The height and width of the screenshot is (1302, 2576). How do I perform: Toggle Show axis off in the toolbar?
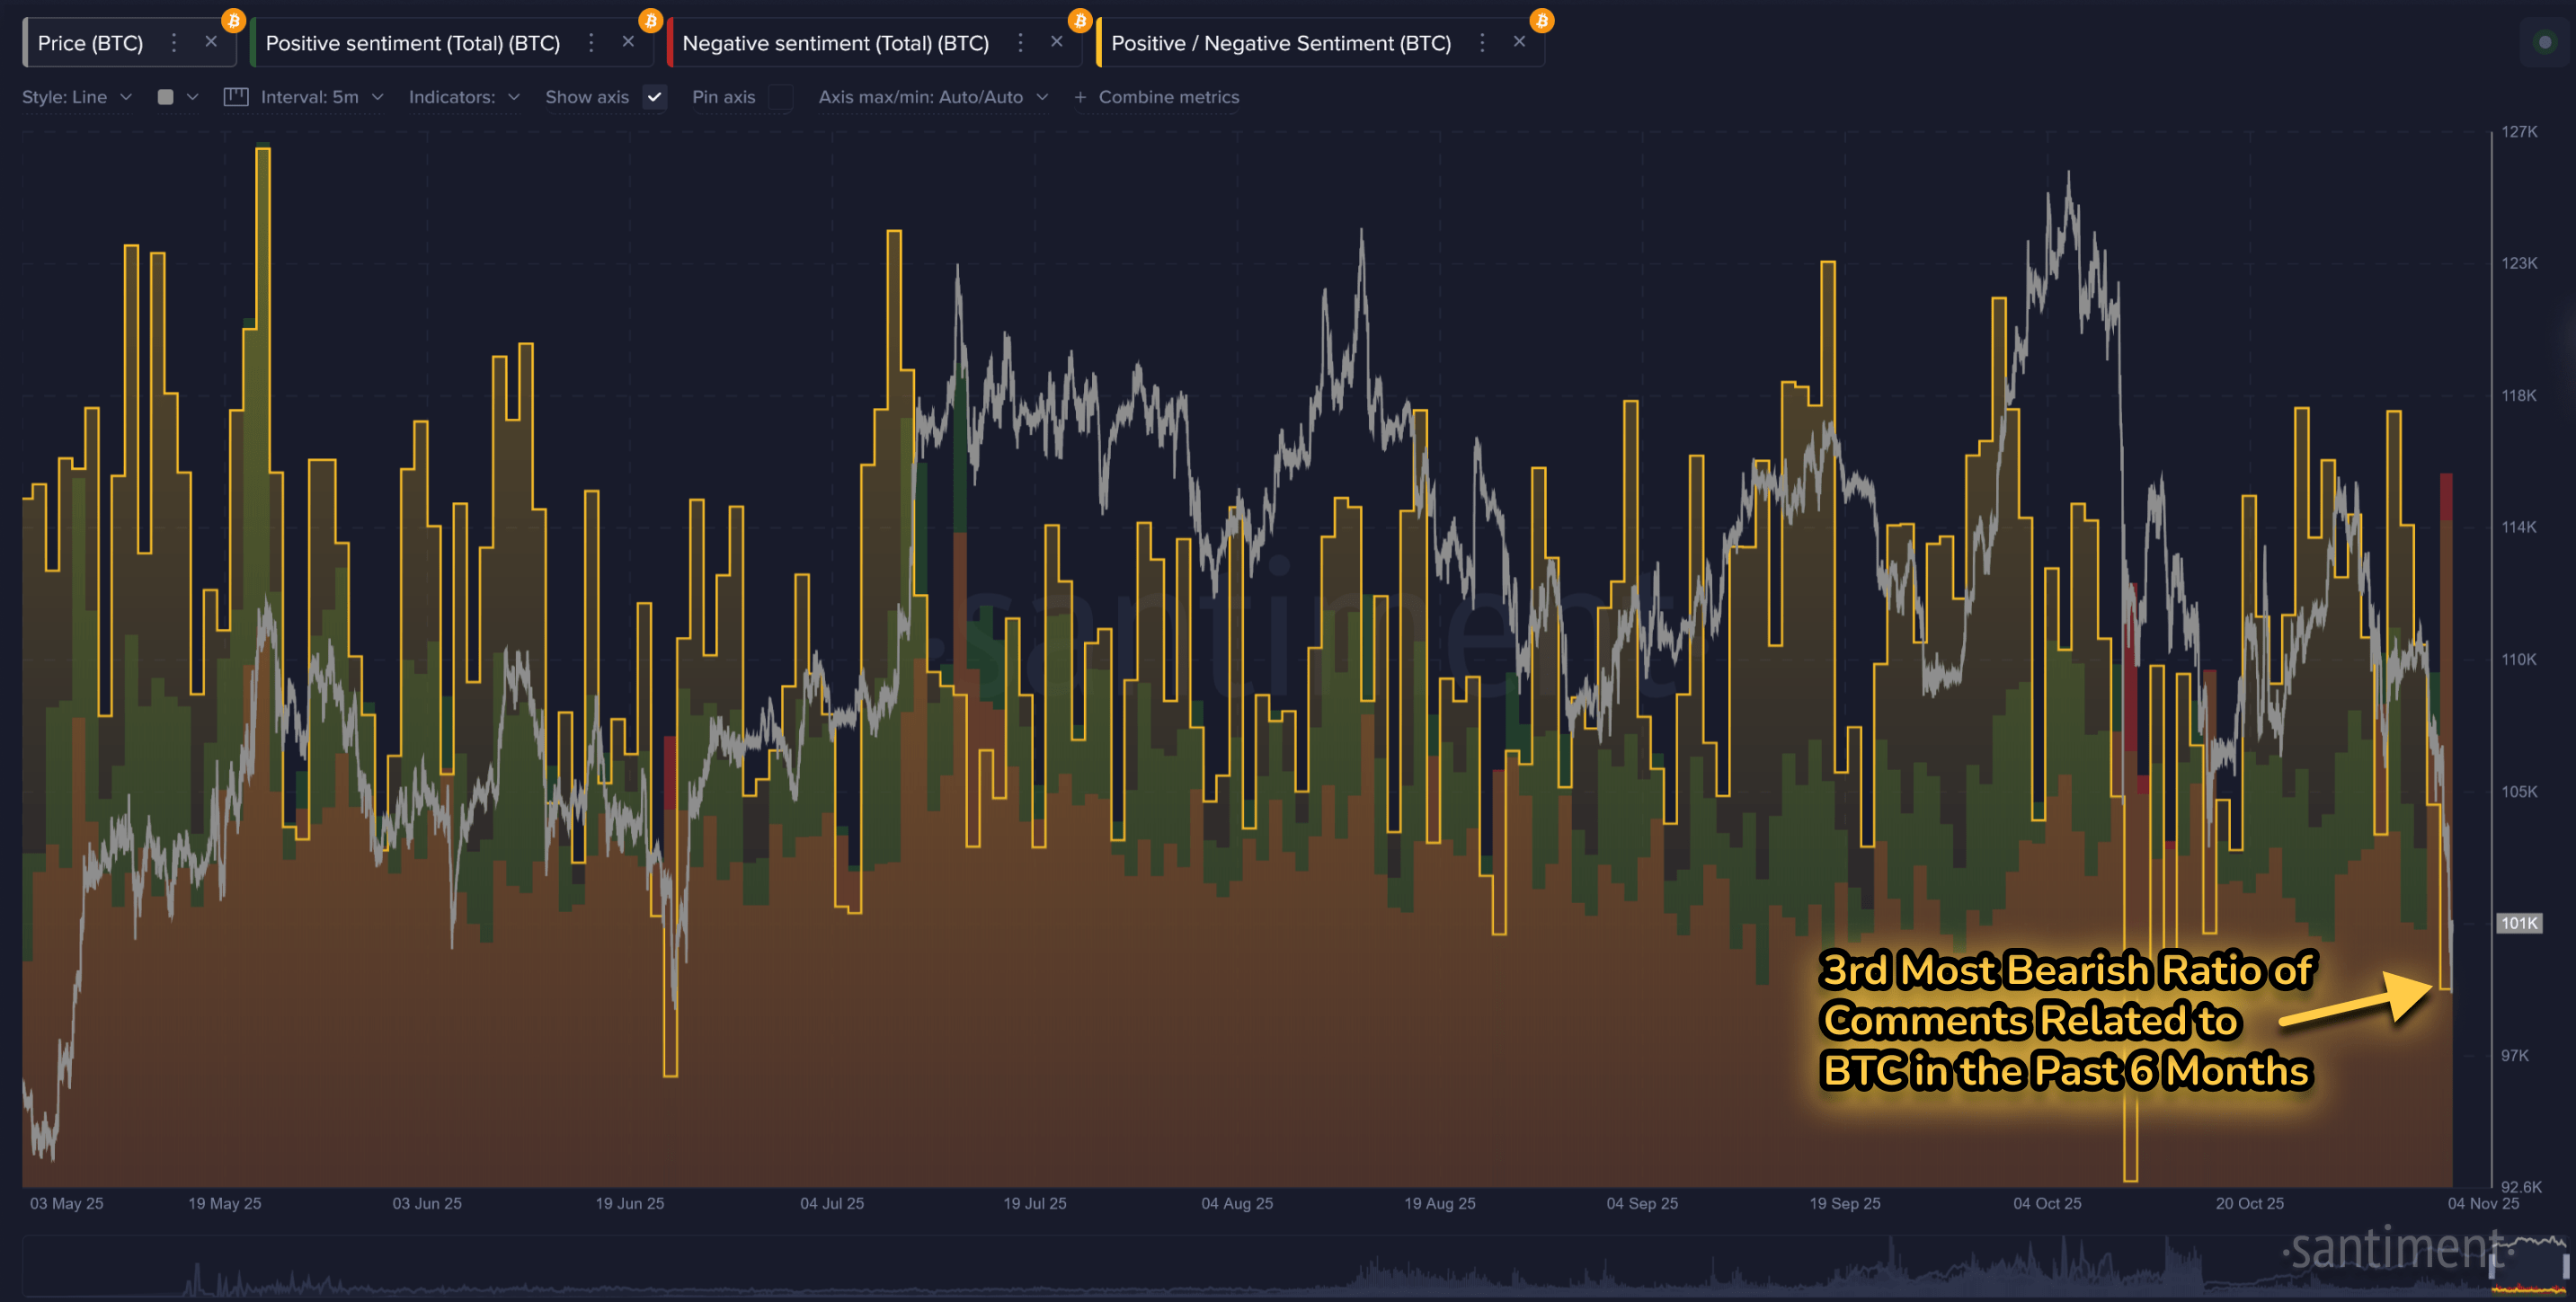[x=655, y=98]
